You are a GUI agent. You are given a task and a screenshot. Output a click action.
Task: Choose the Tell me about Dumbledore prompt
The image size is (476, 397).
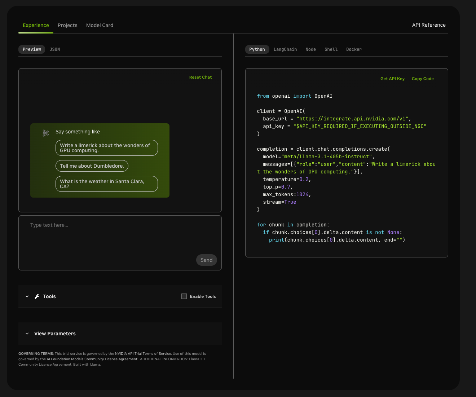pos(92,166)
